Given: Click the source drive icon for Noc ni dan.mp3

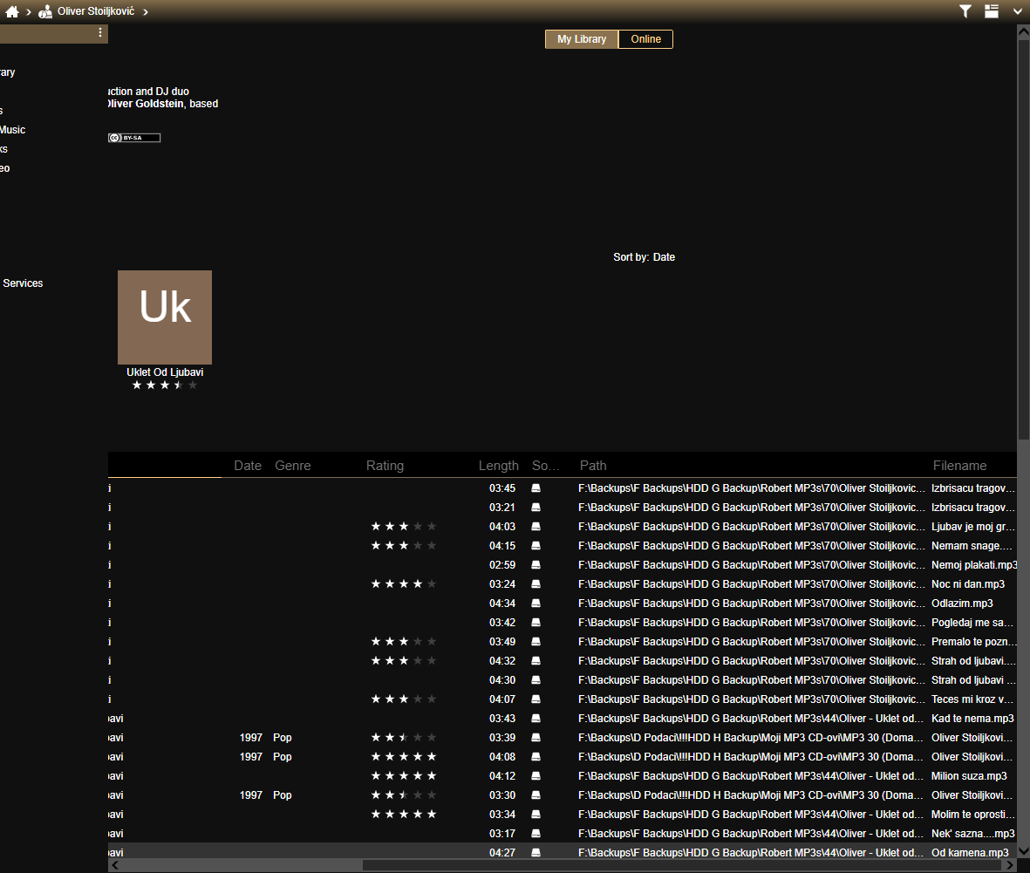Looking at the screenshot, I should (536, 584).
